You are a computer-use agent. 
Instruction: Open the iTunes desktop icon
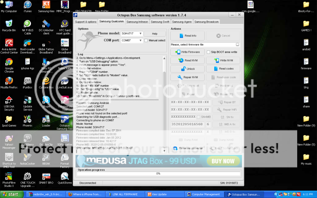coord(28,6)
